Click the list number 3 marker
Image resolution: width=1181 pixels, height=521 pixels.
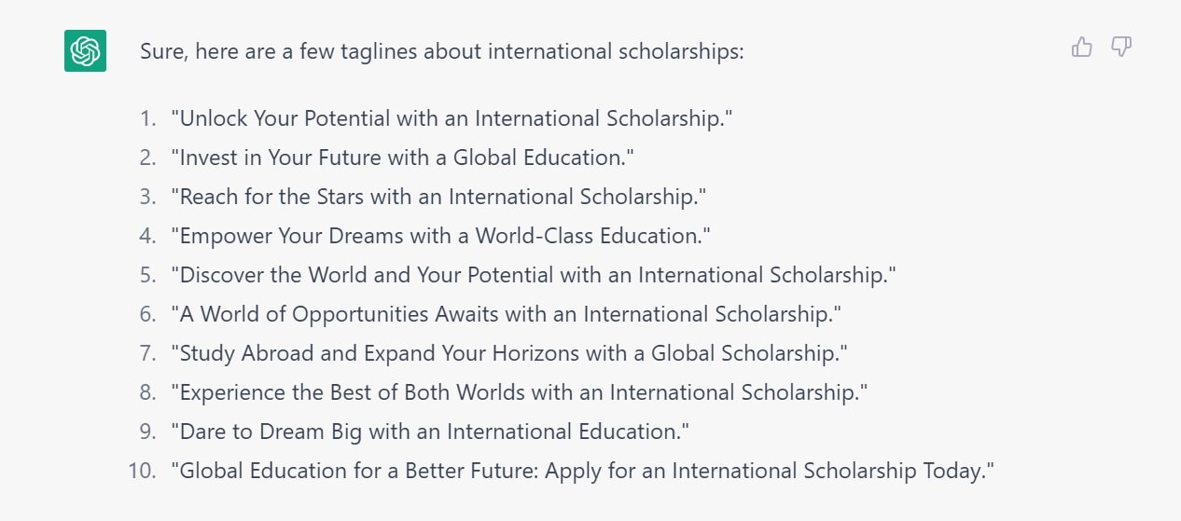point(148,198)
